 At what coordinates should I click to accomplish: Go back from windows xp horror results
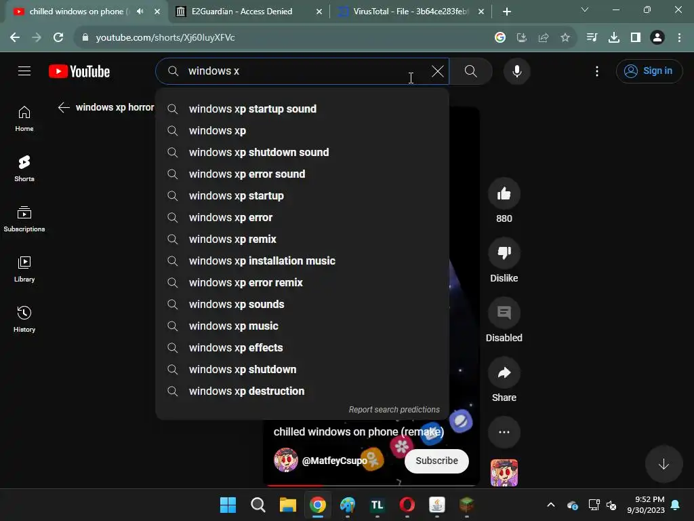[x=64, y=107]
